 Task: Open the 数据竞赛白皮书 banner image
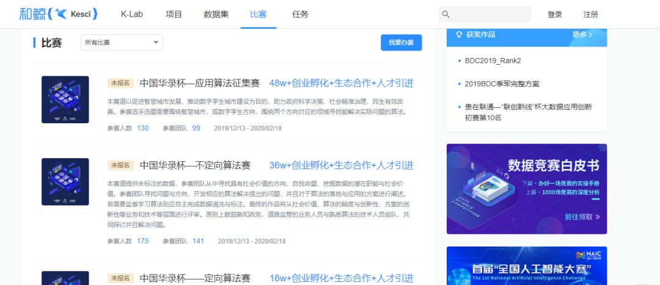tap(527, 189)
